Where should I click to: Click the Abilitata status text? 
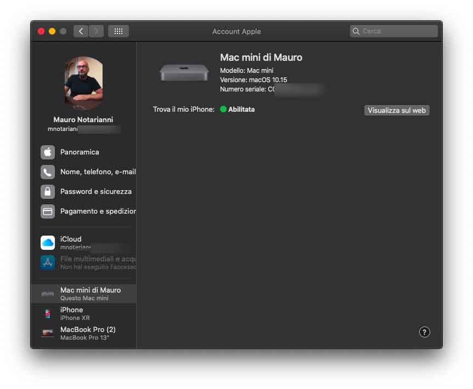point(241,110)
